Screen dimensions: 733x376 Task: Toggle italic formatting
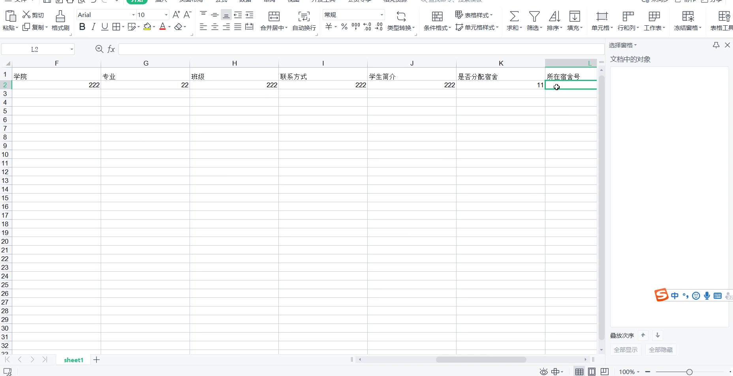pyautogui.click(x=94, y=27)
